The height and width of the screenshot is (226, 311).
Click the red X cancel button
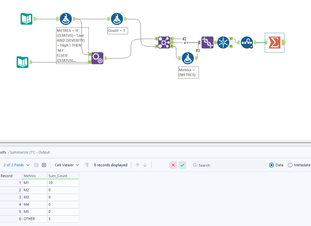tap(173, 165)
